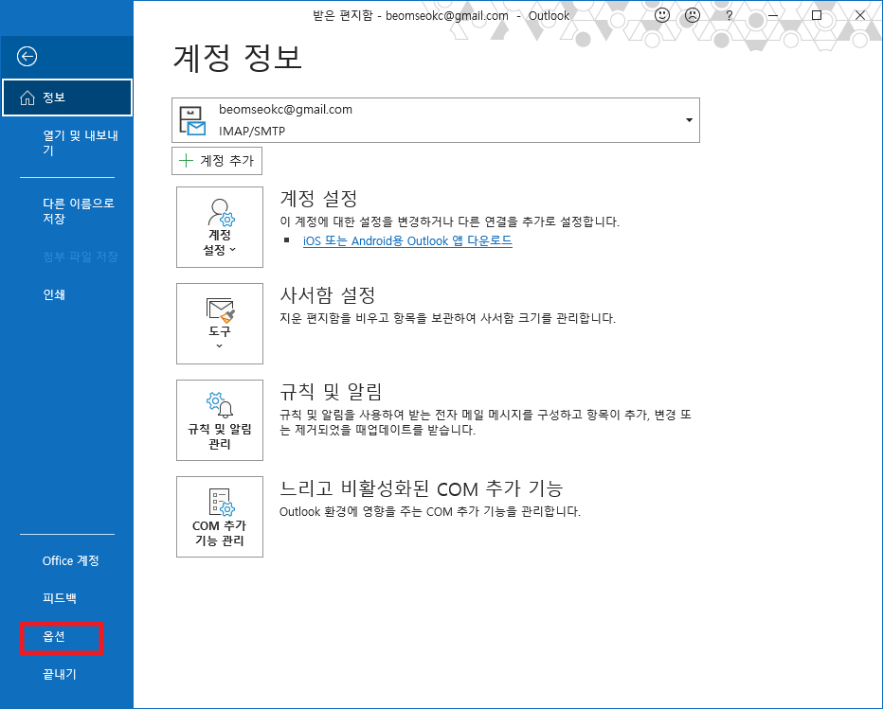883x709 pixels.
Task: Open the 계정 설정 dropdown button
Action: coord(220,227)
